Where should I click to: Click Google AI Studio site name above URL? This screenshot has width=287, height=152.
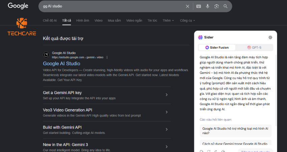click(x=64, y=53)
